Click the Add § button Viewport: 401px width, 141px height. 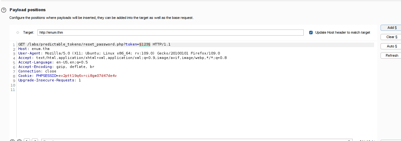point(391,28)
